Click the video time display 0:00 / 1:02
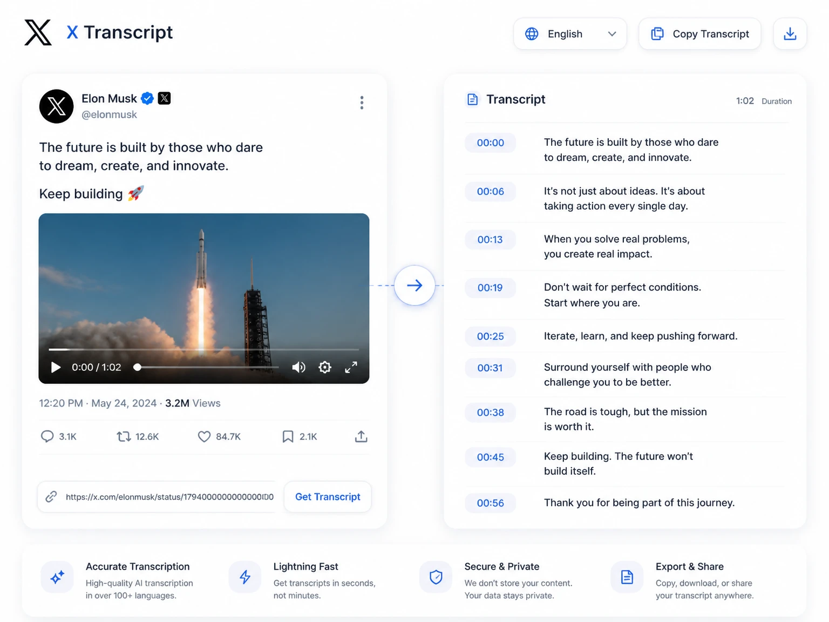This screenshot has height=622, width=829. (97, 367)
